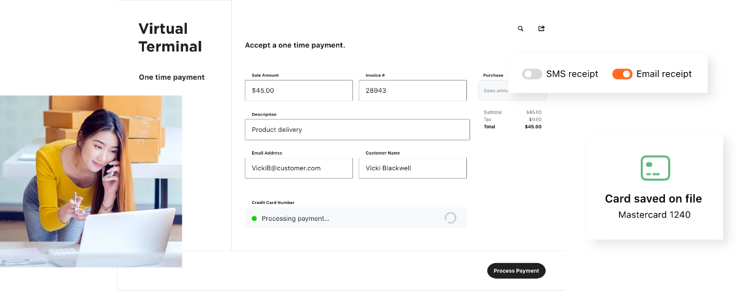Click the Mastercard 1240 label
This screenshot has height=291, width=743.
(x=654, y=214)
